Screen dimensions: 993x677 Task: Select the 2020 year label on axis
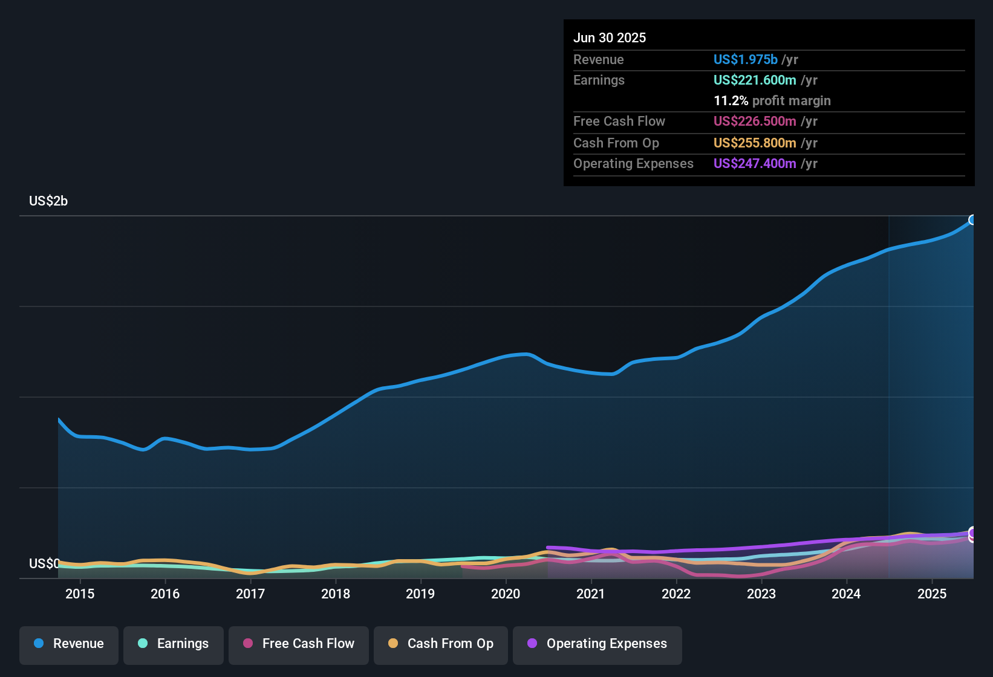[506, 594]
